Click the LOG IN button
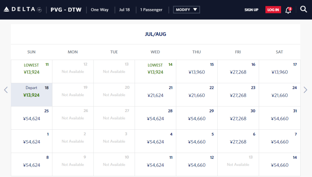 [273, 10]
